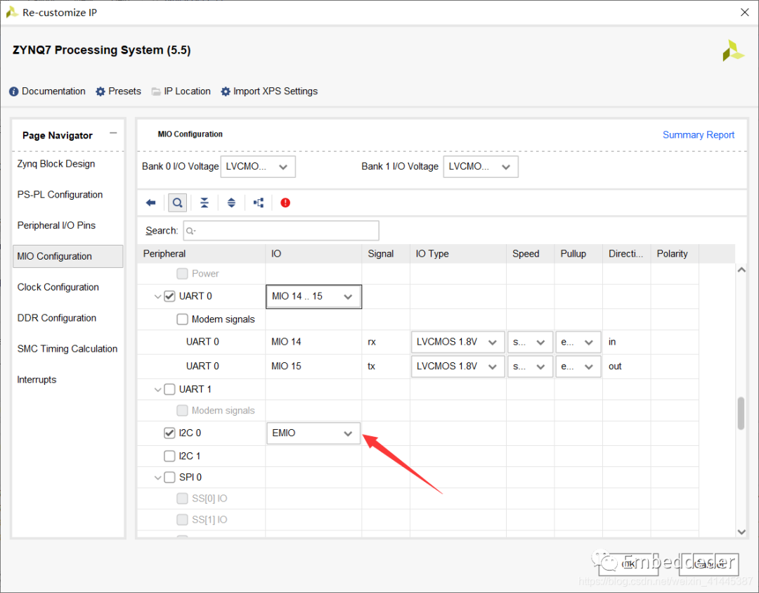Click Import XPS Settings
Screen dimensions: 759x593
pos(269,91)
